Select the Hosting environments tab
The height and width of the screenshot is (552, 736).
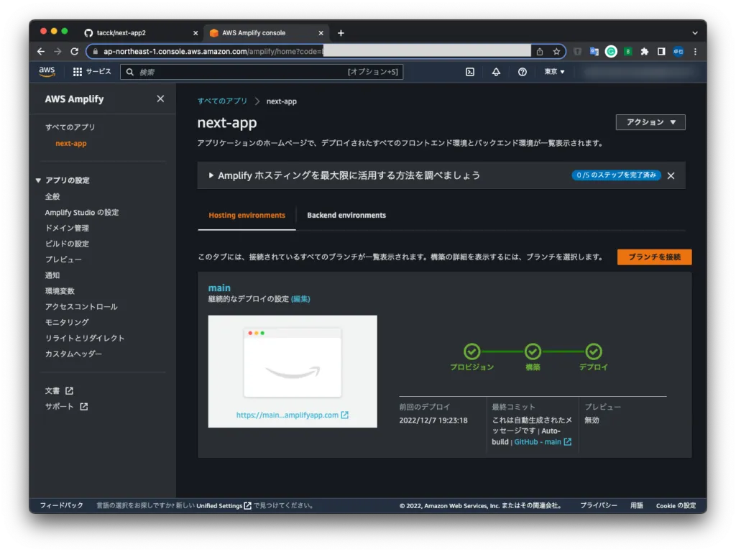pos(247,215)
